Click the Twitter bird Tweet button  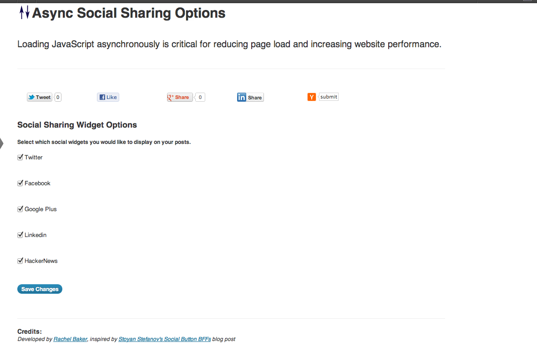[40, 97]
